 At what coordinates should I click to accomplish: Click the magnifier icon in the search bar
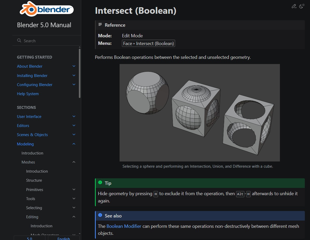click(x=19, y=41)
